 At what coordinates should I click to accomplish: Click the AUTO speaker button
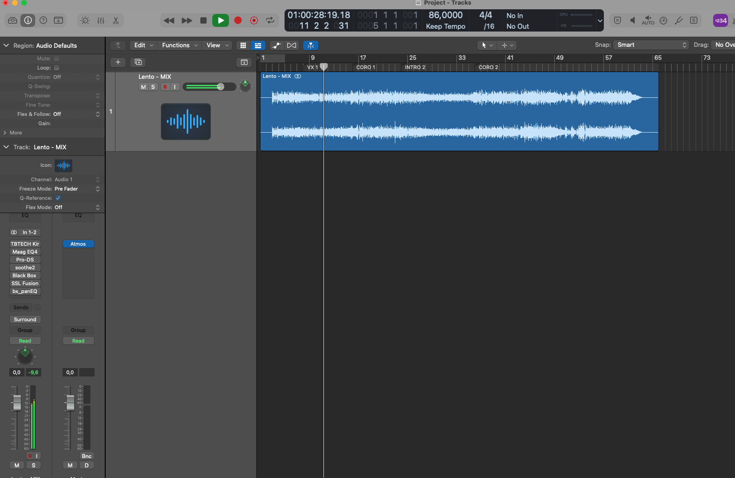[x=648, y=20]
